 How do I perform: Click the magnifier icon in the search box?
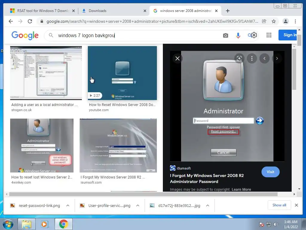pos(51,35)
